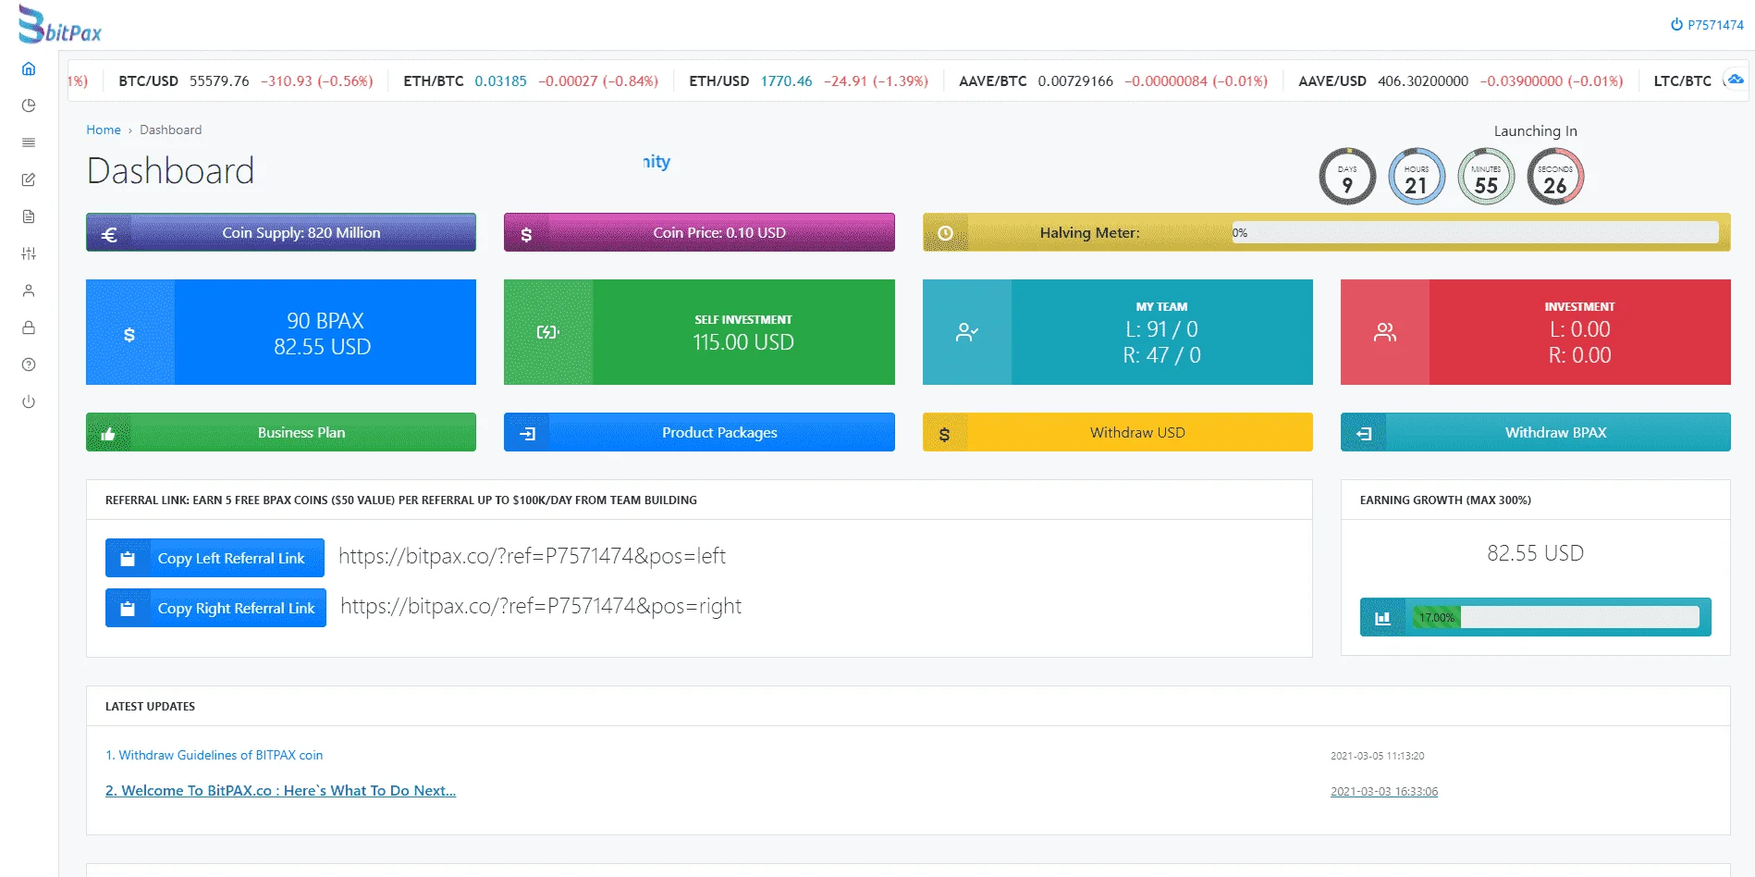Screen dimensions: 1755x877
Task: Click the BTC/USD ticker pair
Action: coord(148,80)
